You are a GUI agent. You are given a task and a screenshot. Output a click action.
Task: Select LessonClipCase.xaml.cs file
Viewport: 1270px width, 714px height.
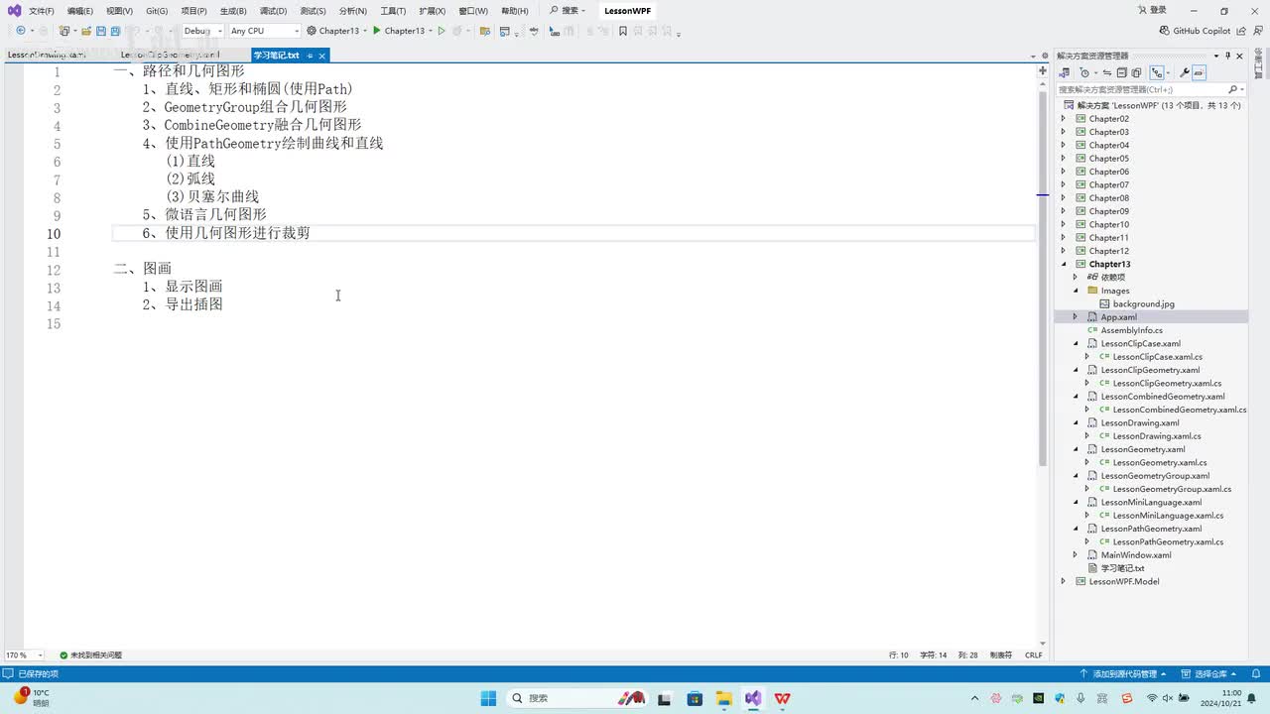click(x=1157, y=356)
